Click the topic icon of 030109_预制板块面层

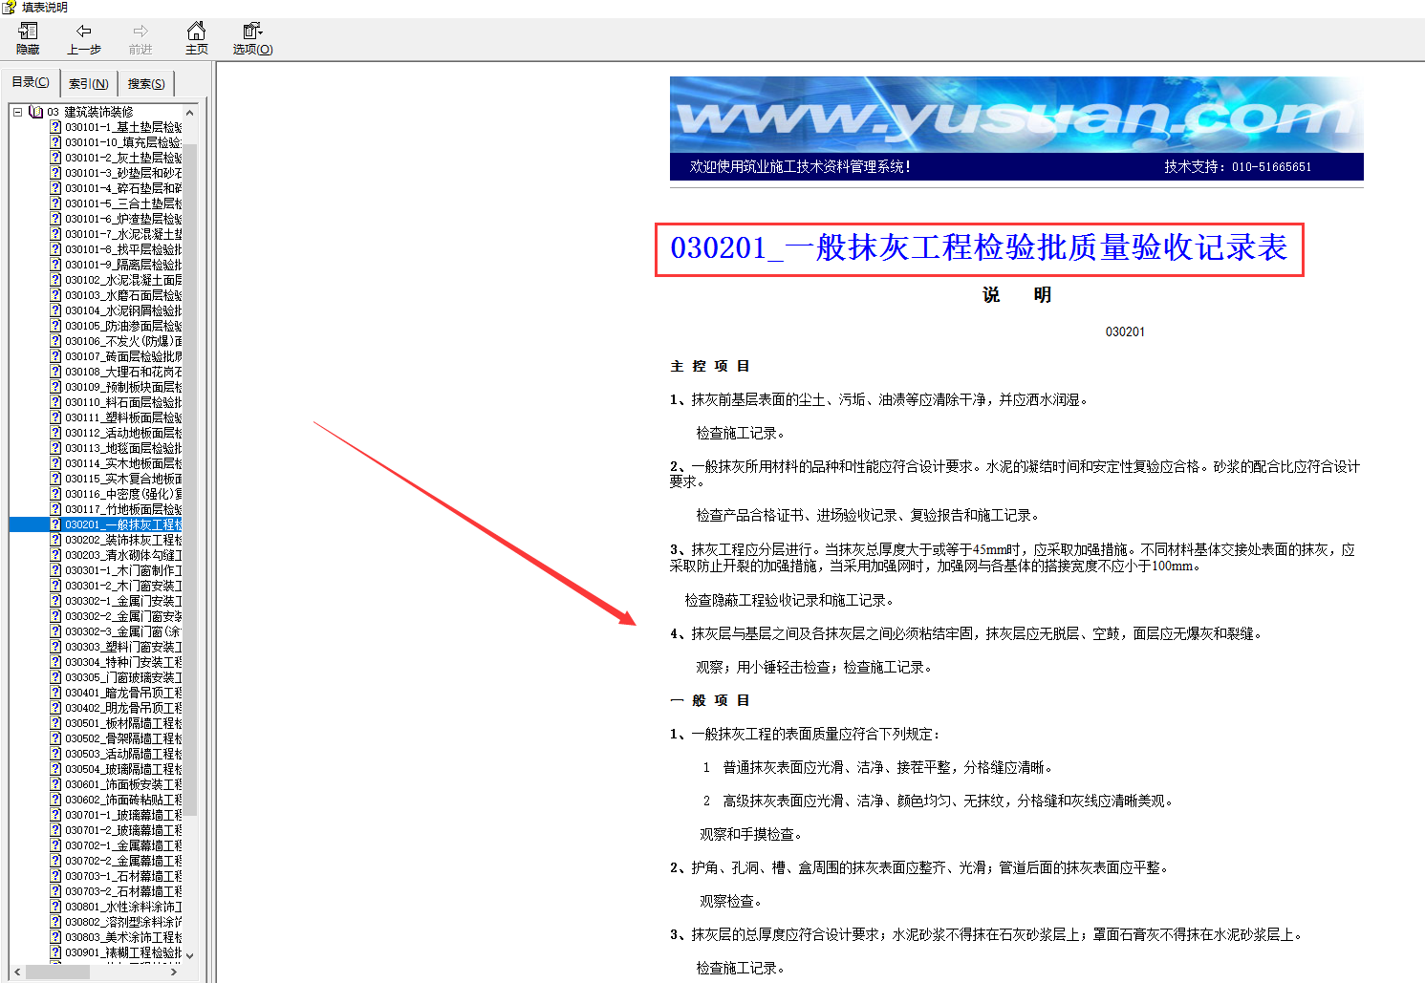click(55, 387)
